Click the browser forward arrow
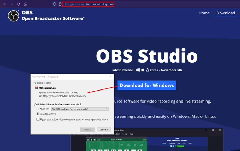 pos(12,4)
